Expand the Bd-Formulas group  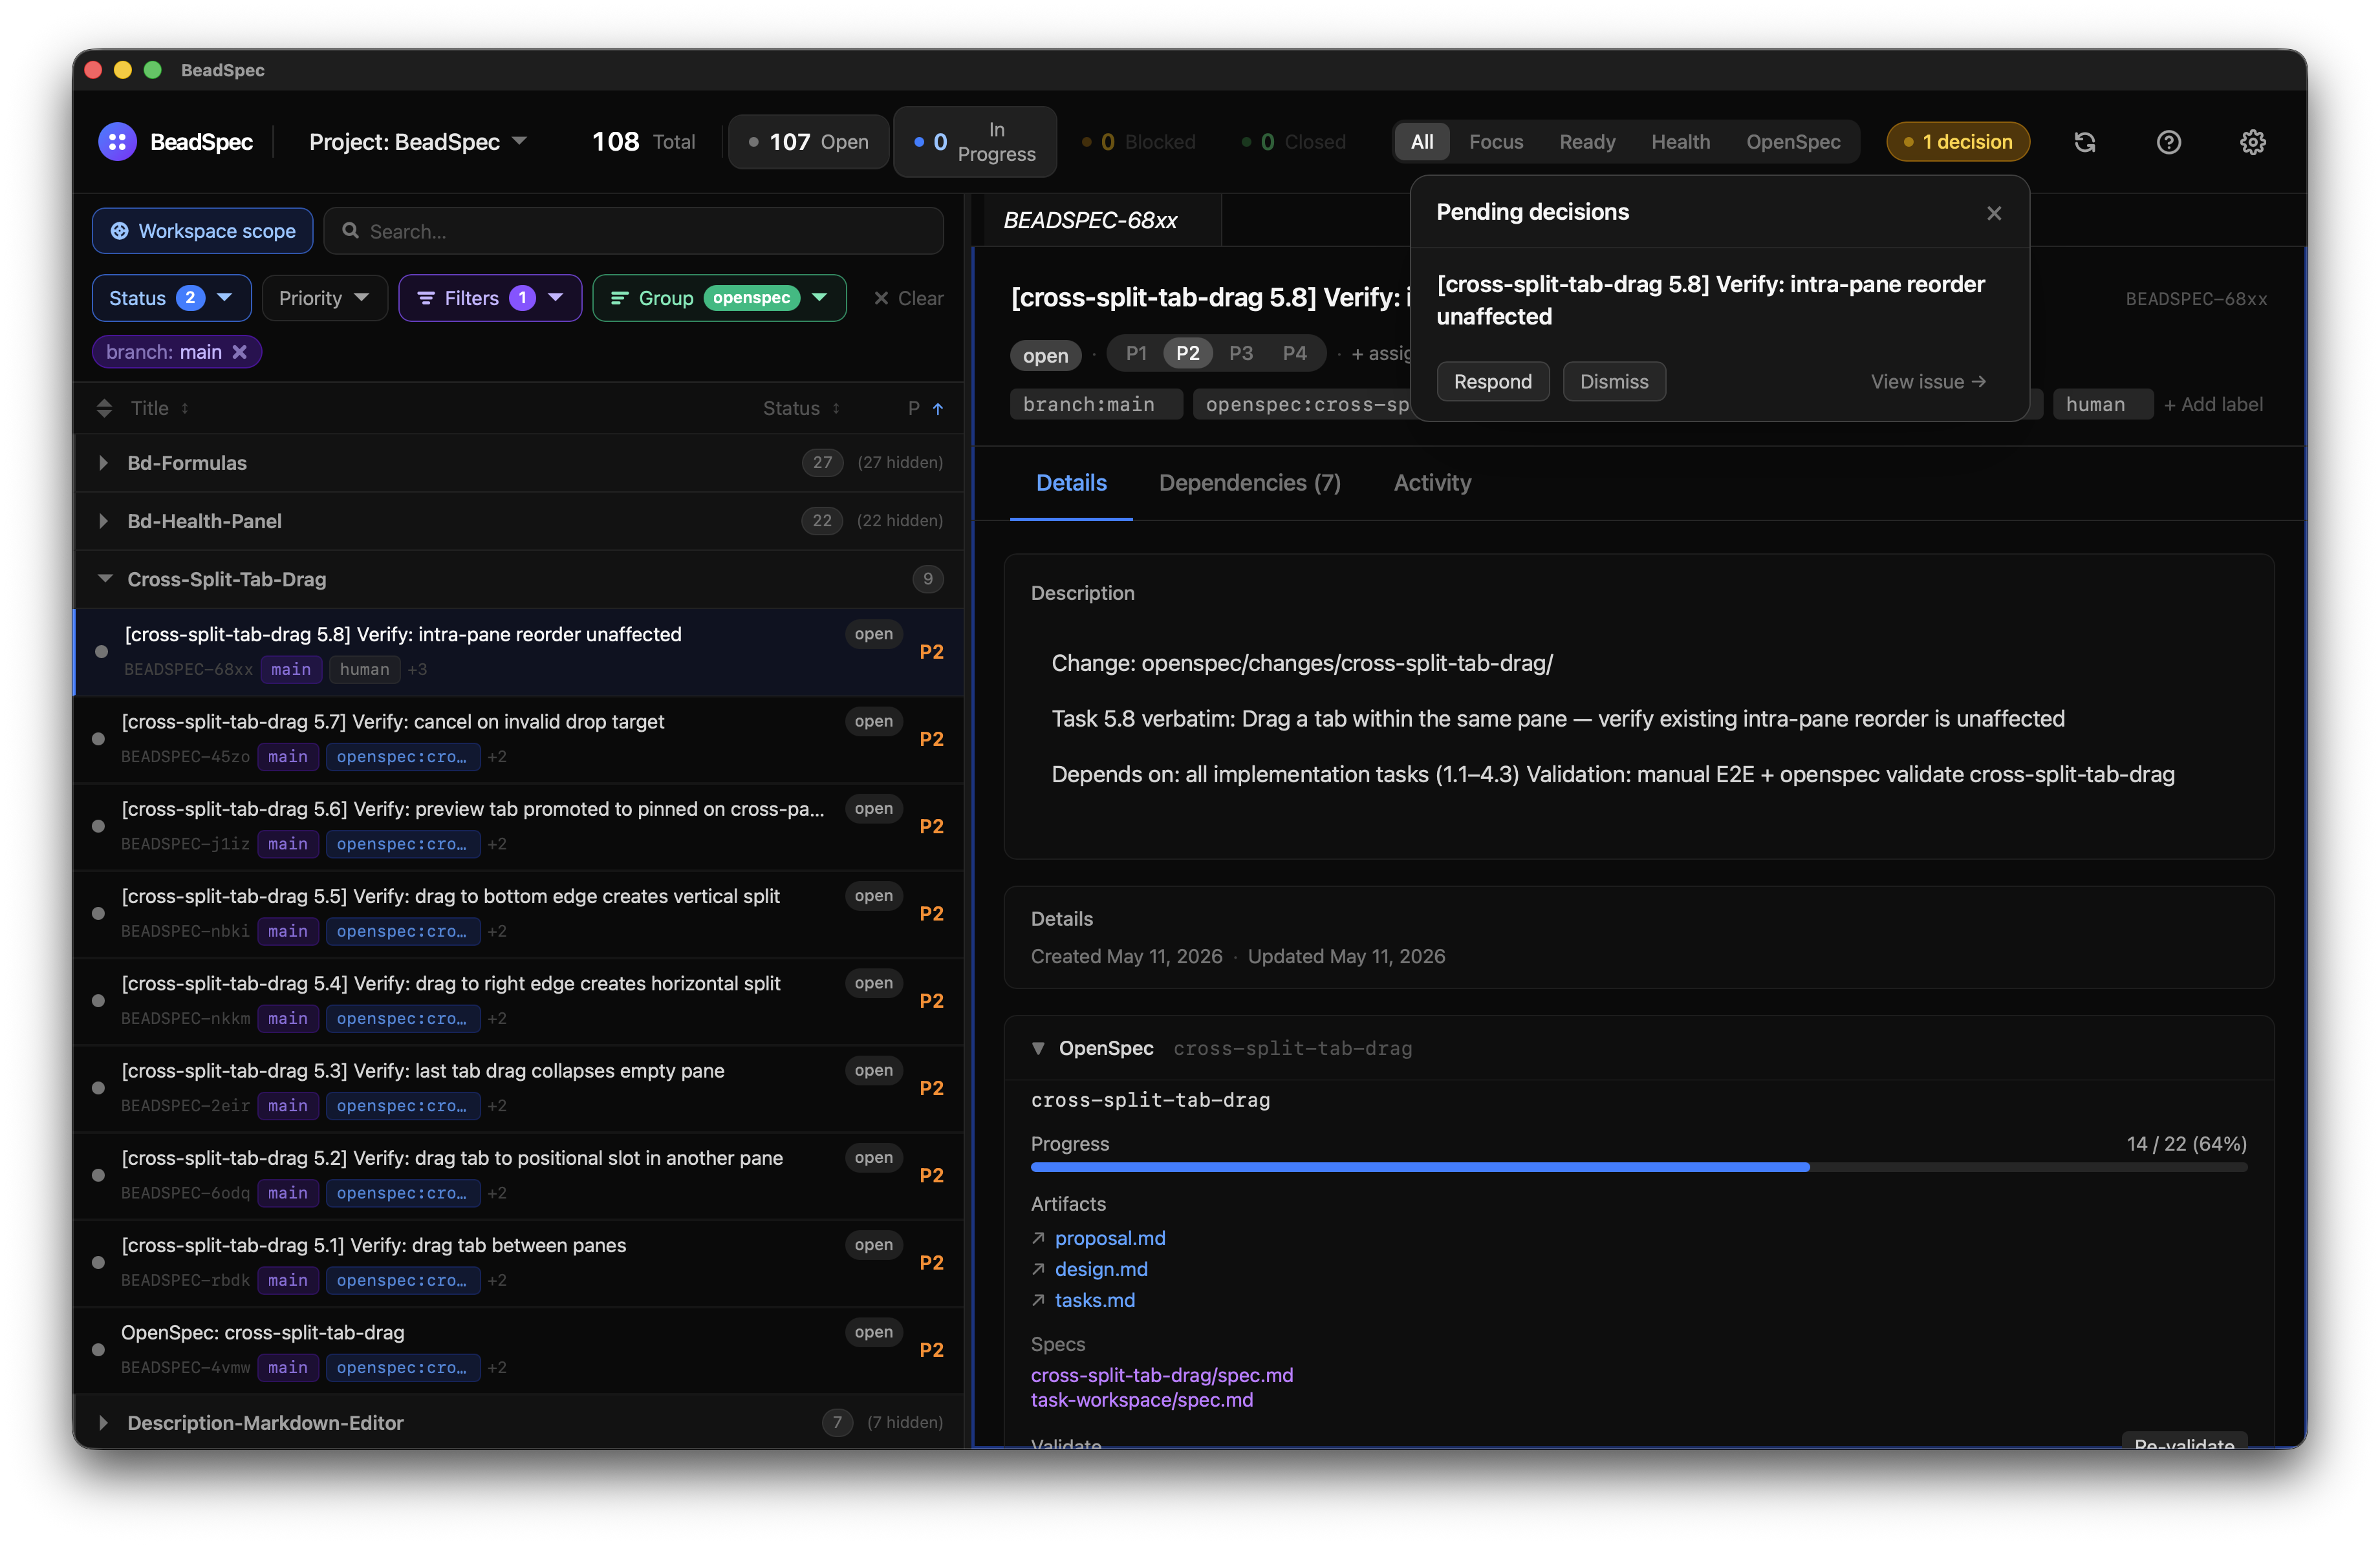103,463
